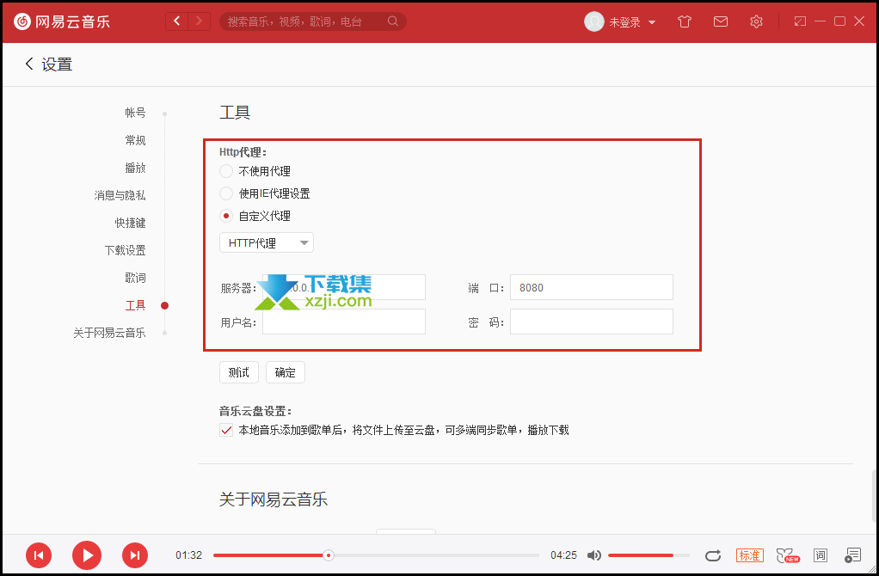Switch to mini mode icon
Screen dimensions: 879x576
tap(800, 21)
